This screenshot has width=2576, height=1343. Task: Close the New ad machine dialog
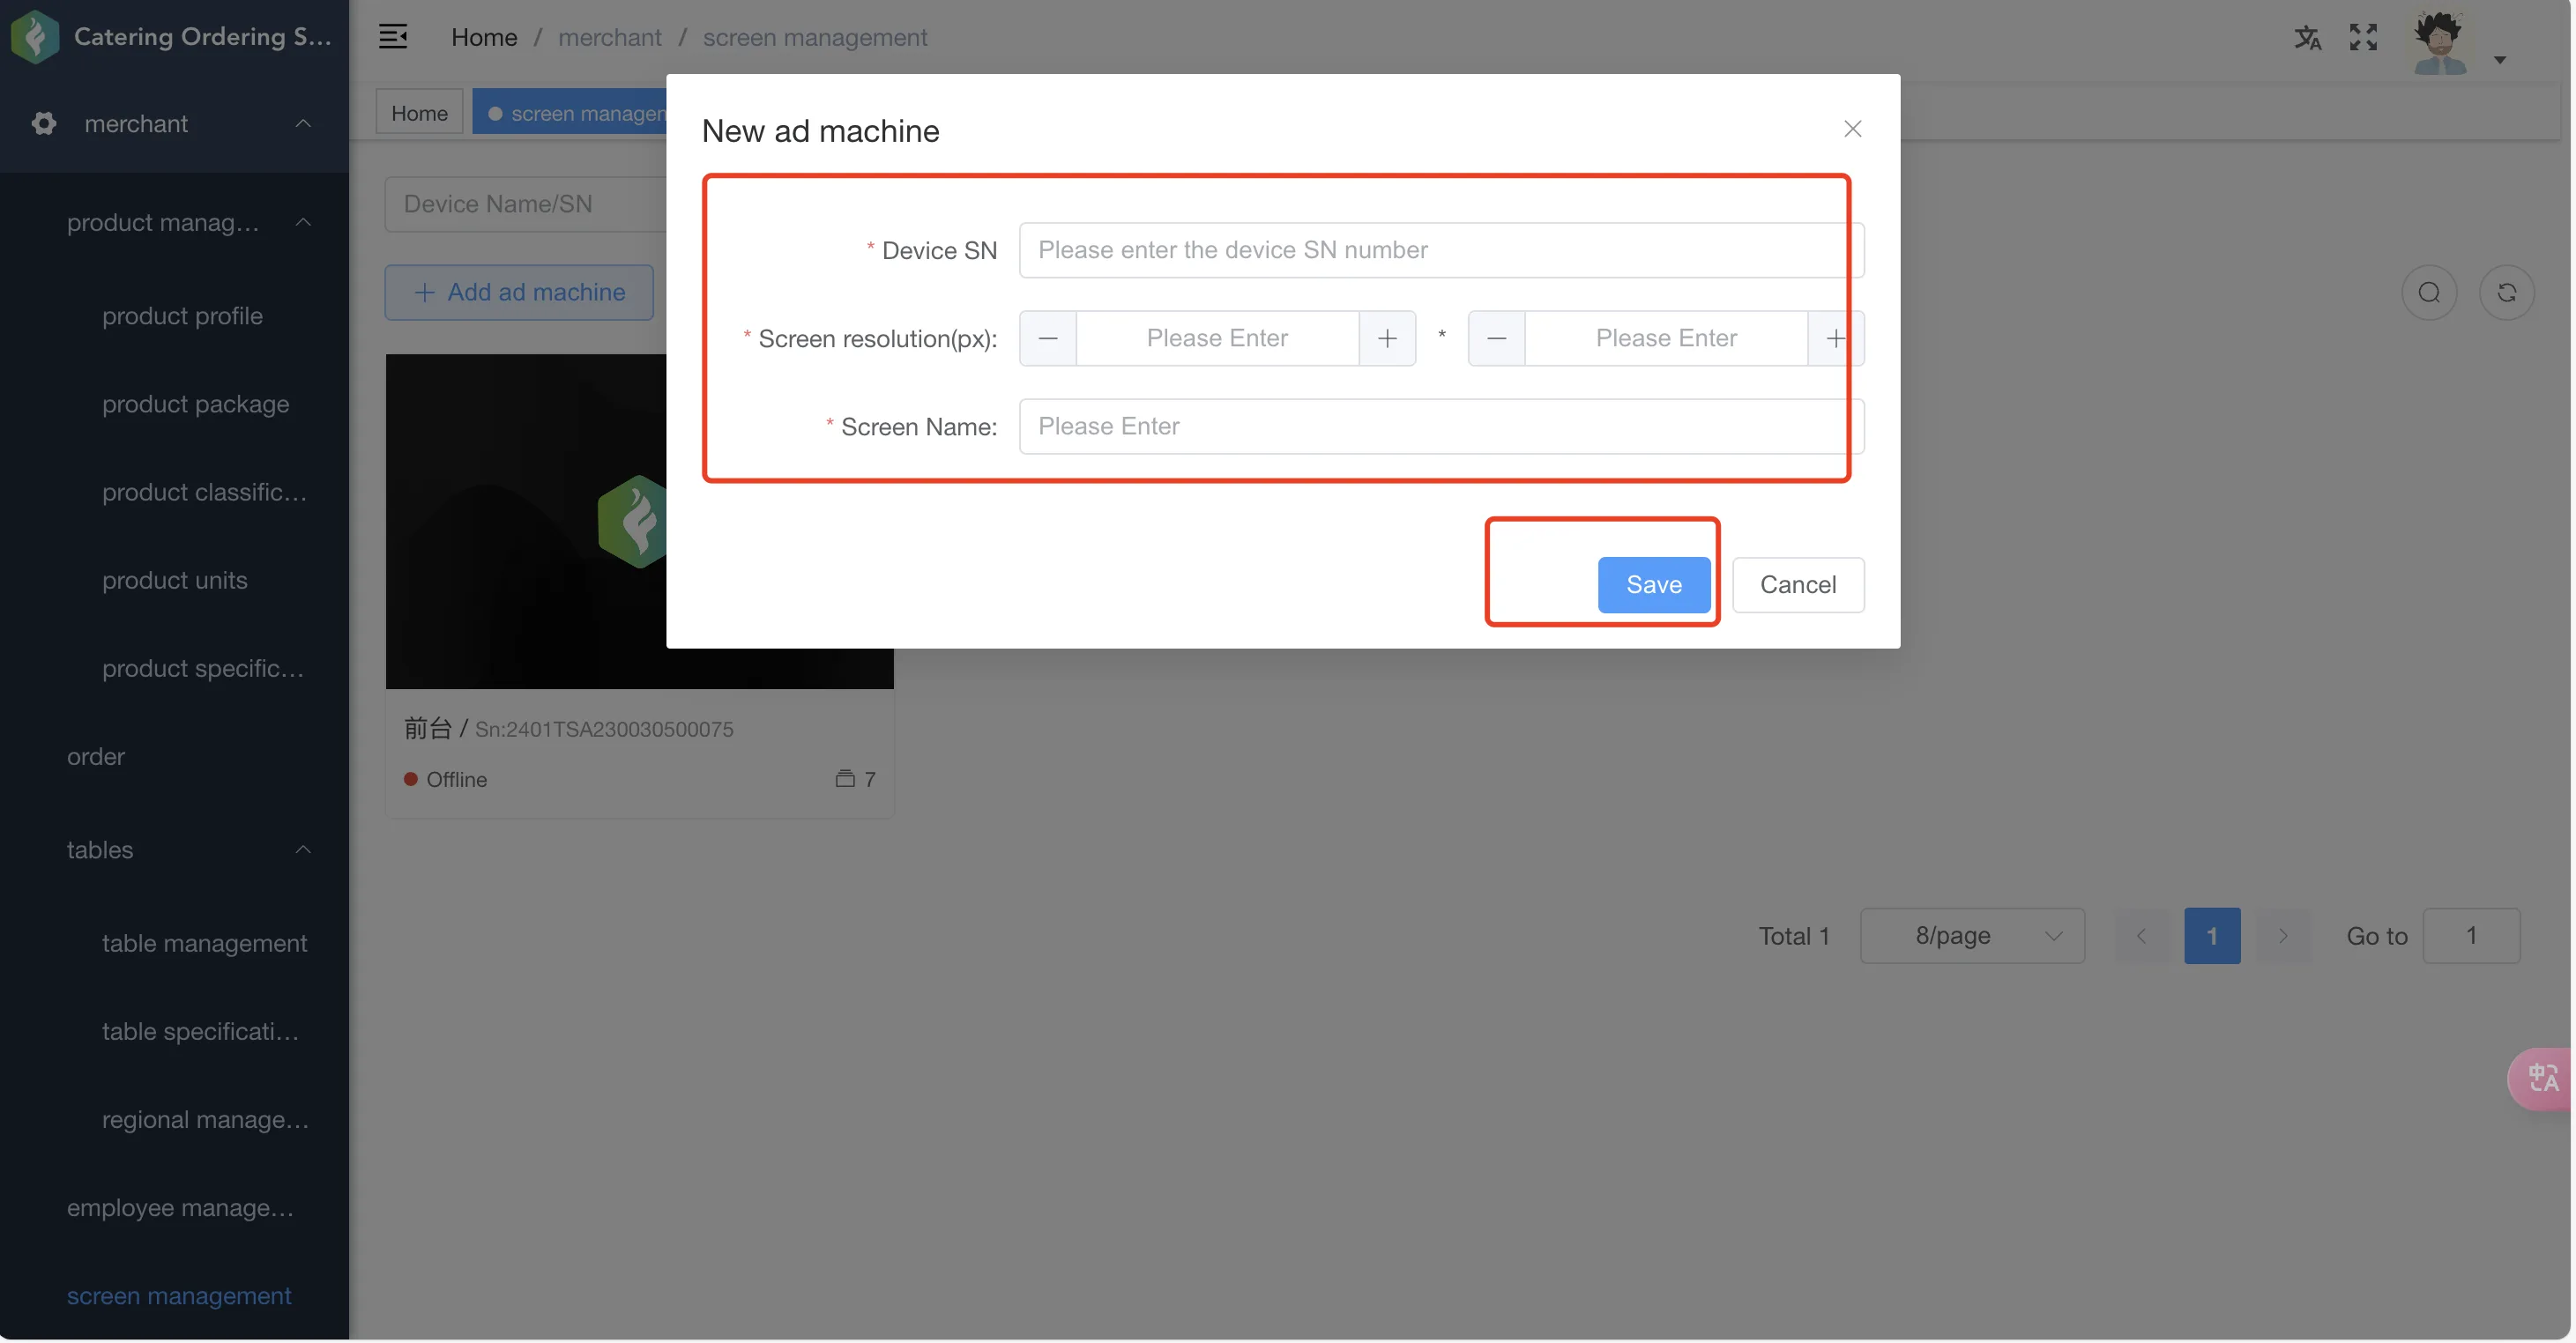pos(1852,129)
